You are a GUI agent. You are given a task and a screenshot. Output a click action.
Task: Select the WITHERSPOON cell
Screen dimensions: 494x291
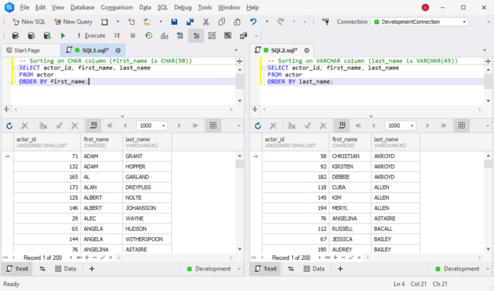click(147, 239)
